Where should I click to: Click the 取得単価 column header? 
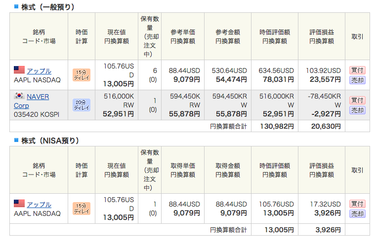pyautogui.click(x=183, y=170)
